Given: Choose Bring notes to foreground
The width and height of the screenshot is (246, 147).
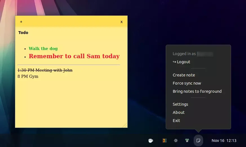Looking at the screenshot, I should [197, 91].
